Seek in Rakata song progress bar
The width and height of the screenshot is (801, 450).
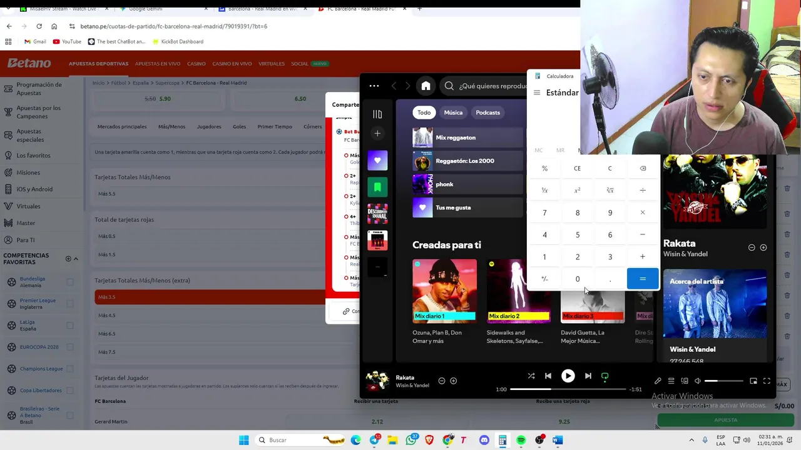[568, 389]
